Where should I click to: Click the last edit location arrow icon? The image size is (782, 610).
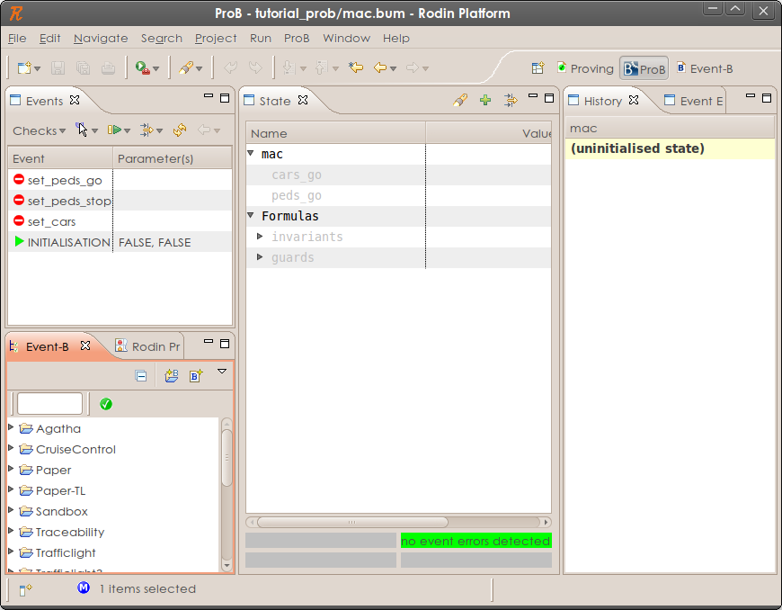pos(356,68)
